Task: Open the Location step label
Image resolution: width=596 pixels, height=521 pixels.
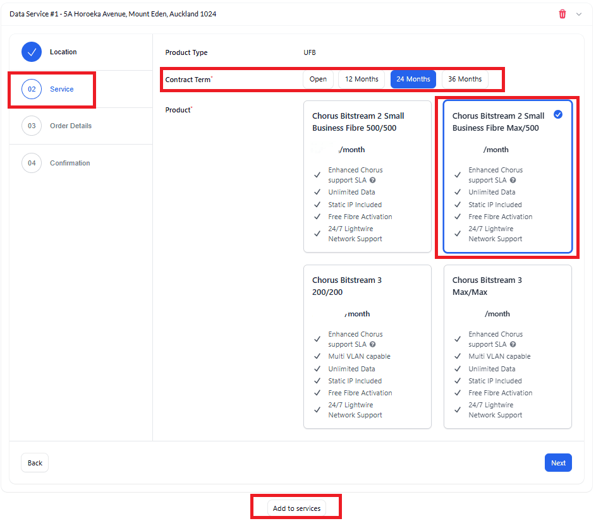Action: pos(63,52)
